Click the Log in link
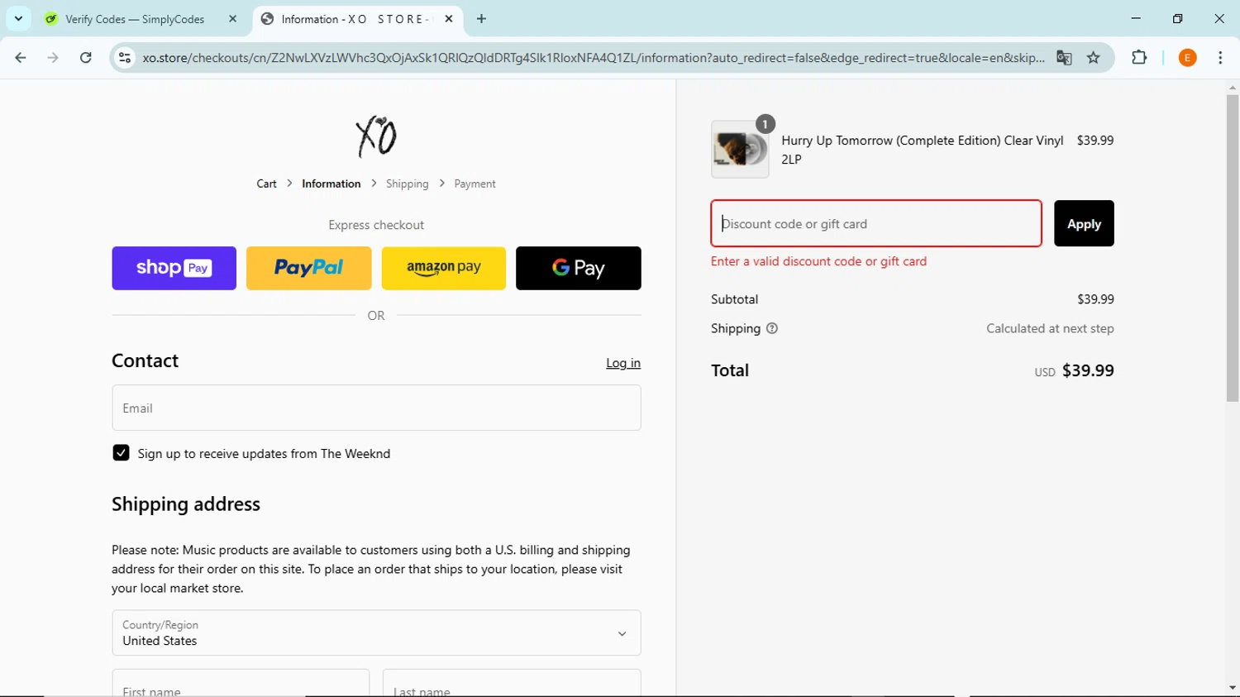The height and width of the screenshot is (697, 1240). tap(623, 363)
